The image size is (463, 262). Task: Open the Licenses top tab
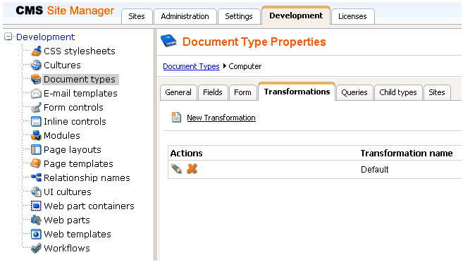pos(352,16)
